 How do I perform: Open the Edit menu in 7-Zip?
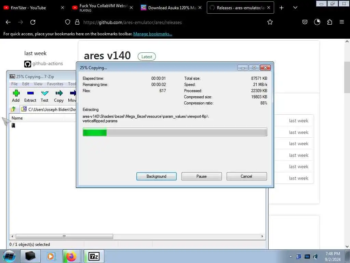point(25,84)
